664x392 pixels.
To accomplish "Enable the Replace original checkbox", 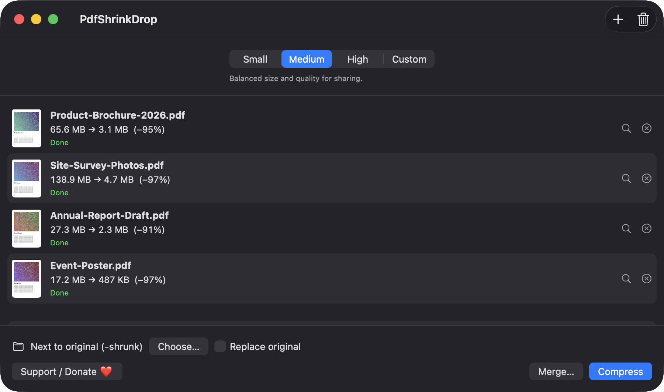I will pos(220,346).
